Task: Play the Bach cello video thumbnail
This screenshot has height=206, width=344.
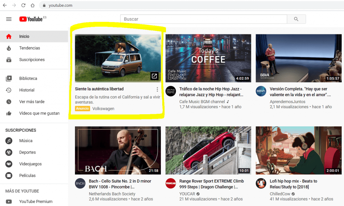Action: [118, 150]
